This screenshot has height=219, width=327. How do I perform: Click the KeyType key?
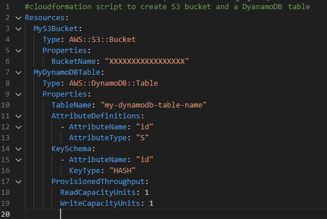tap(85, 171)
